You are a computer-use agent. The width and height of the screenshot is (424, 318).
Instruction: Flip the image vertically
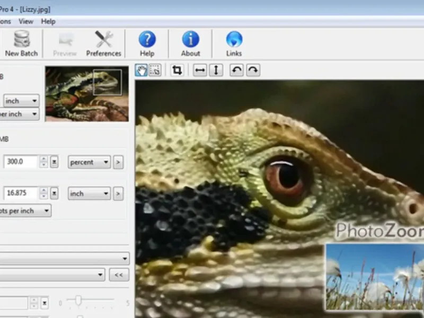pyautogui.click(x=216, y=70)
